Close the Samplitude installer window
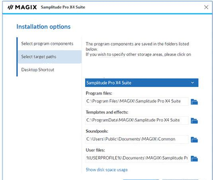 pos(206,7)
